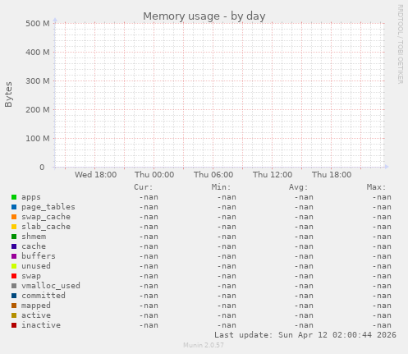Click the gray vmalloc_used legend swatch

click(x=14, y=286)
